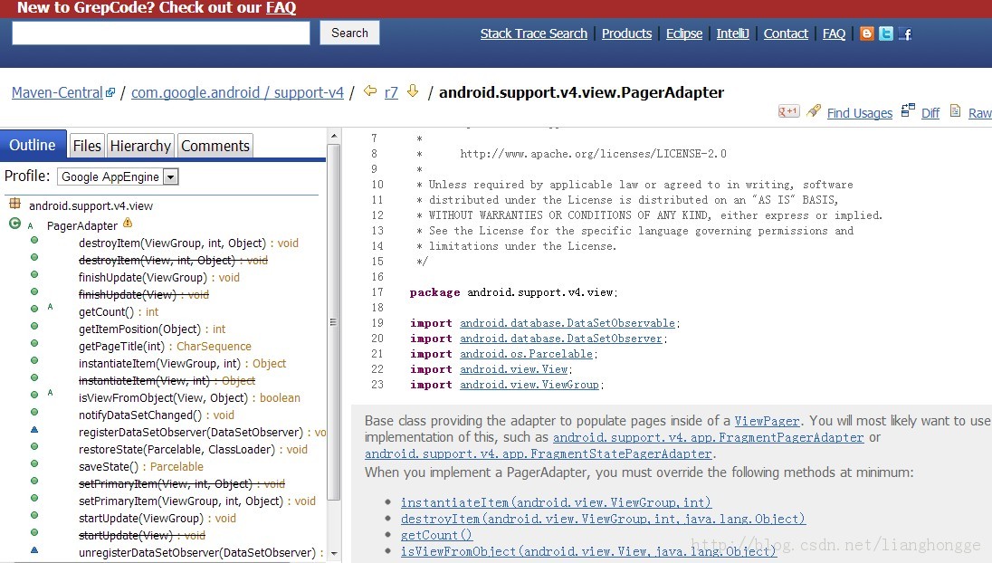
Task: Click the warning icon next to PagerAdapter
Action: click(x=128, y=223)
